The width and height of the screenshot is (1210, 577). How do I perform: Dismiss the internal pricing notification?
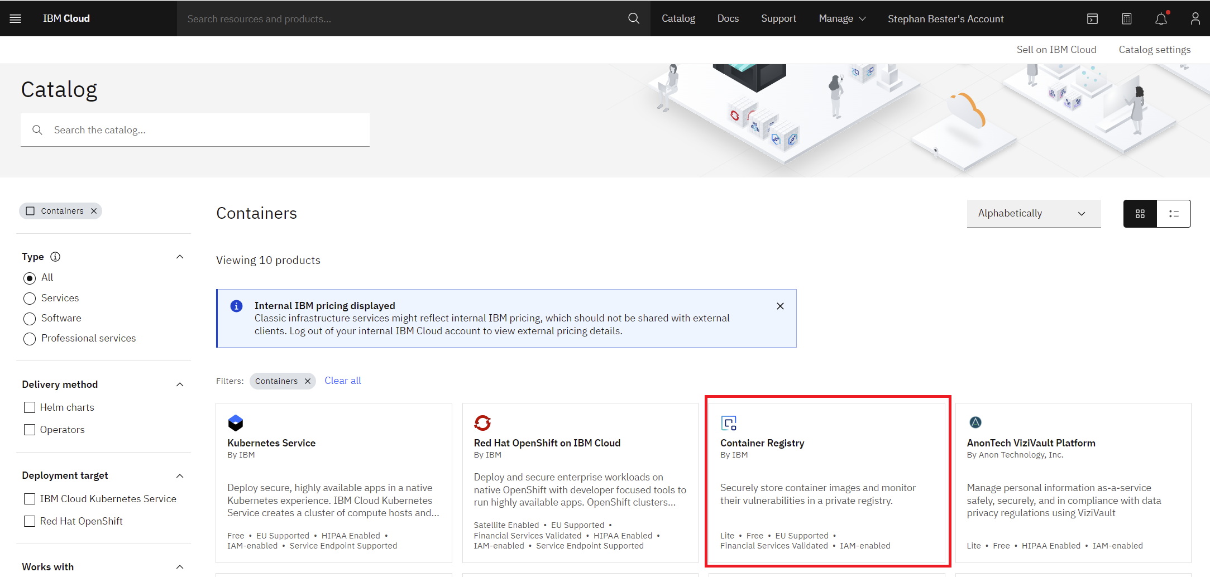click(780, 306)
